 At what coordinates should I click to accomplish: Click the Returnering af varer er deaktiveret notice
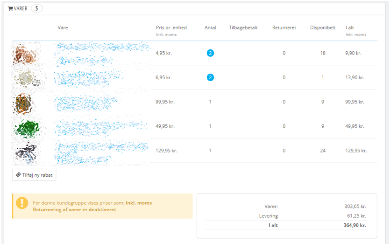(x=75, y=209)
